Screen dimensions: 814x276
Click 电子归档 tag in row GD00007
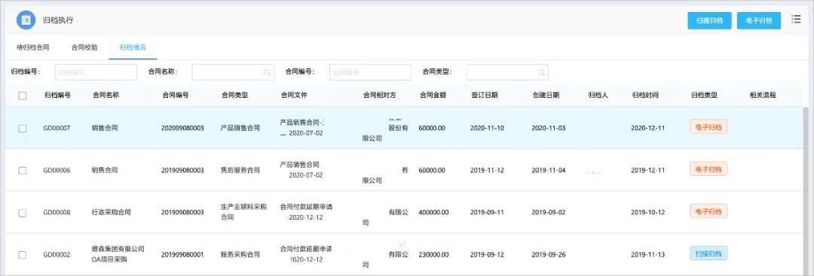click(708, 127)
